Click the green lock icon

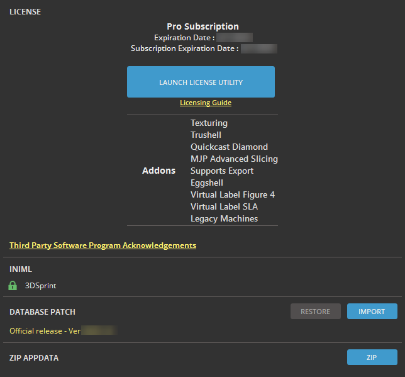click(x=13, y=286)
